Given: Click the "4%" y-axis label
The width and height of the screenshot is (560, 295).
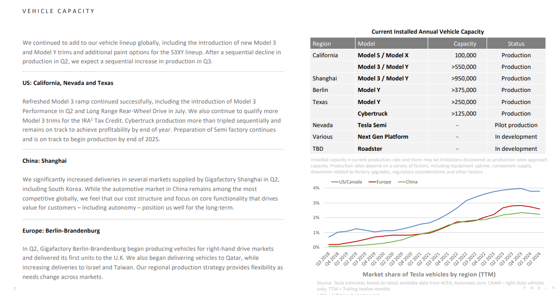Looking at the screenshot, I should click(316, 188).
